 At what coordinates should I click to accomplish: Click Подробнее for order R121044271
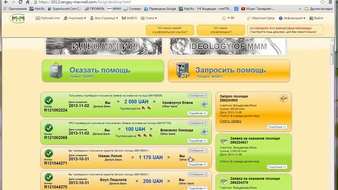click(x=197, y=164)
